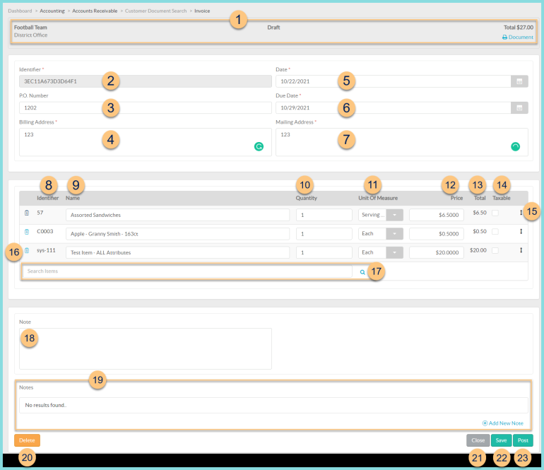
Task: Click the Unit Of Measure column header
Action: (x=378, y=198)
